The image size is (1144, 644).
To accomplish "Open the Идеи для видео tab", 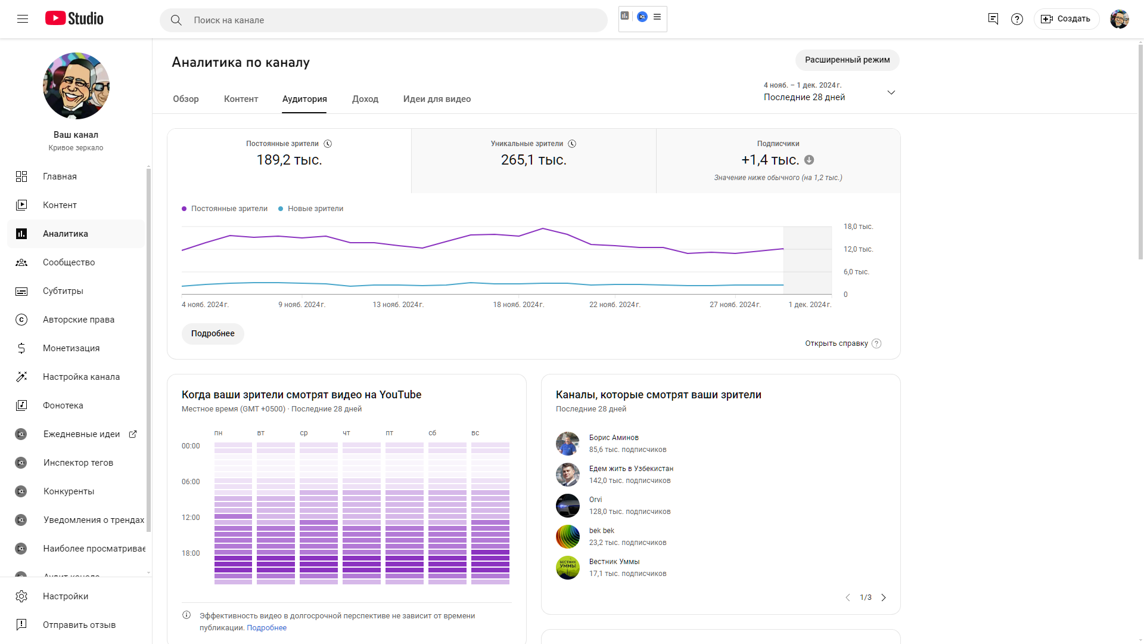I will coord(437,99).
